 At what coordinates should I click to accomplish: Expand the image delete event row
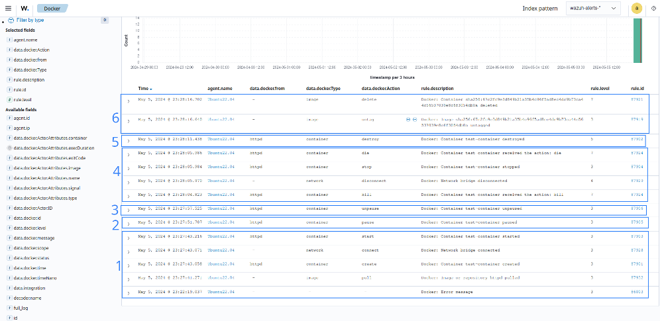click(129, 101)
